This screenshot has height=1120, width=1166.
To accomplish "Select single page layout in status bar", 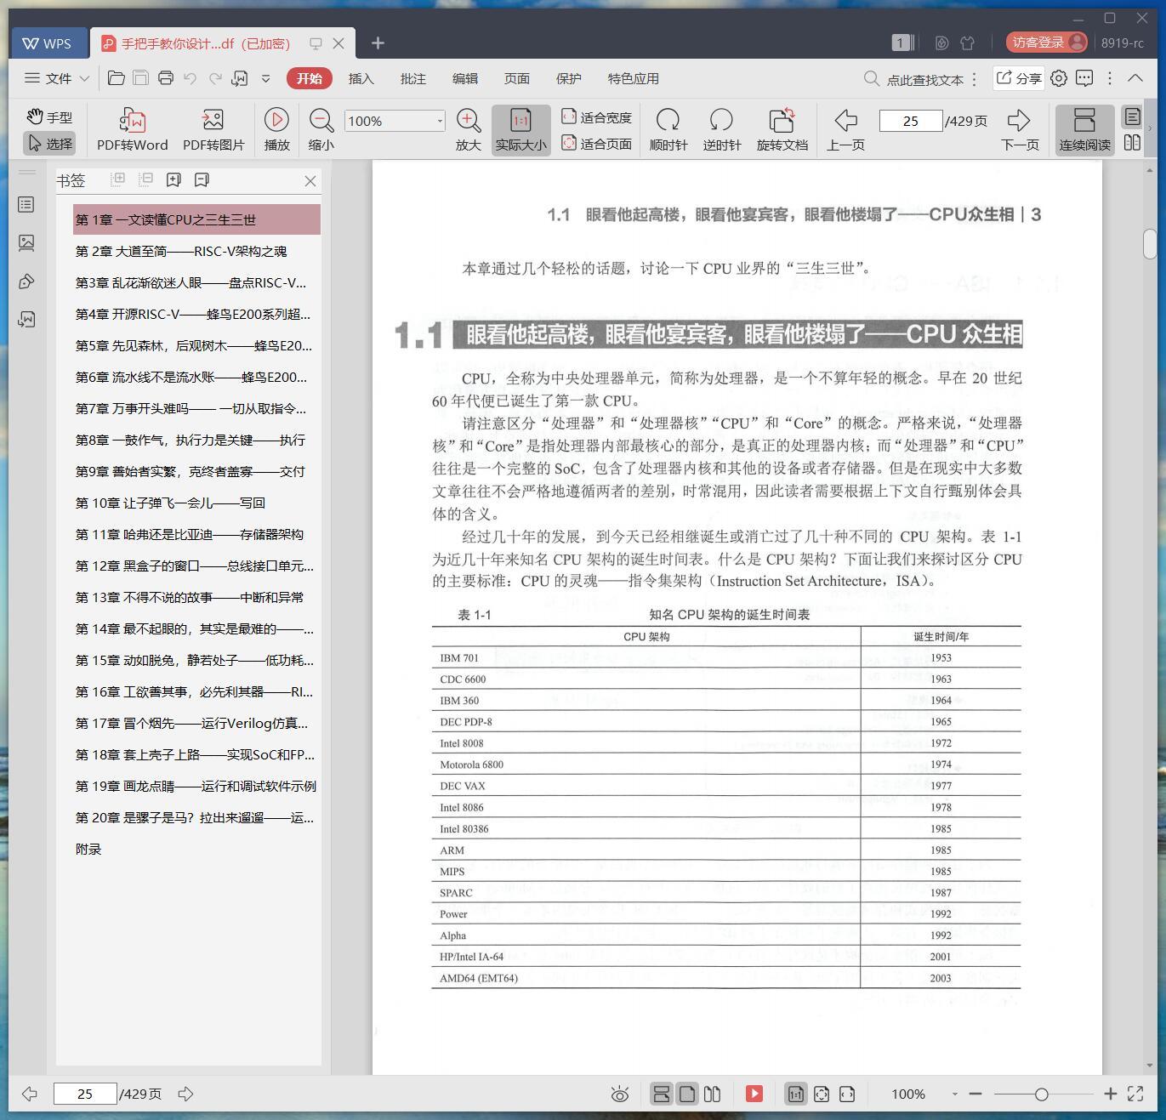I will click(687, 1094).
